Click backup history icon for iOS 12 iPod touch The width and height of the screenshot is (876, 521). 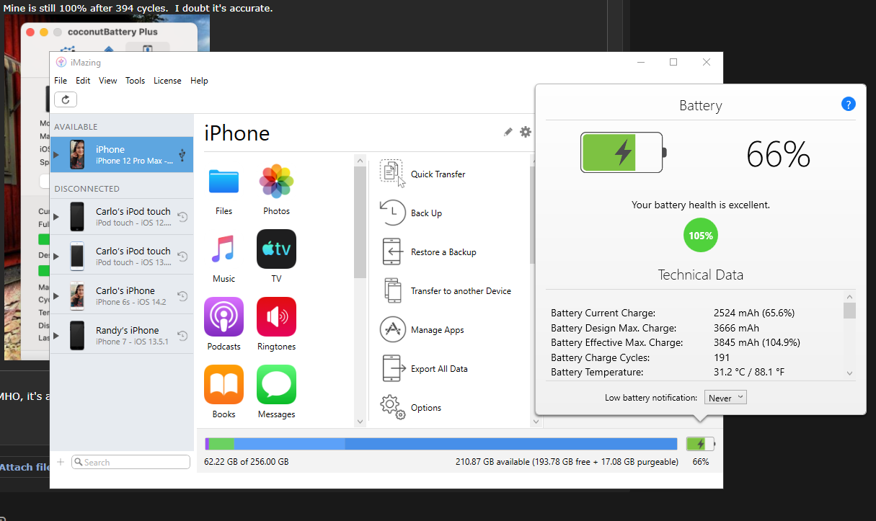coord(183,217)
